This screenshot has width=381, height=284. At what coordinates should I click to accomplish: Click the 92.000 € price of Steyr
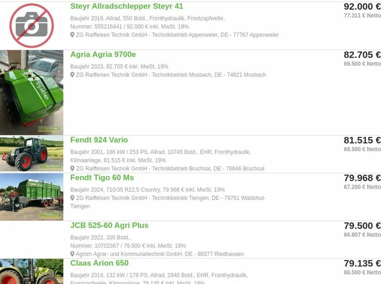pyautogui.click(x=362, y=6)
